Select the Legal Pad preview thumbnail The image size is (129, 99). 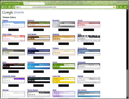point(64,80)
